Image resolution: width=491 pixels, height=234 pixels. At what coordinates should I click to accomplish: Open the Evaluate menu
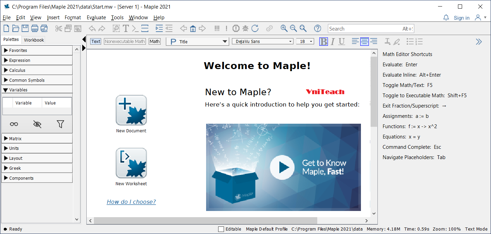click(96, 18)
